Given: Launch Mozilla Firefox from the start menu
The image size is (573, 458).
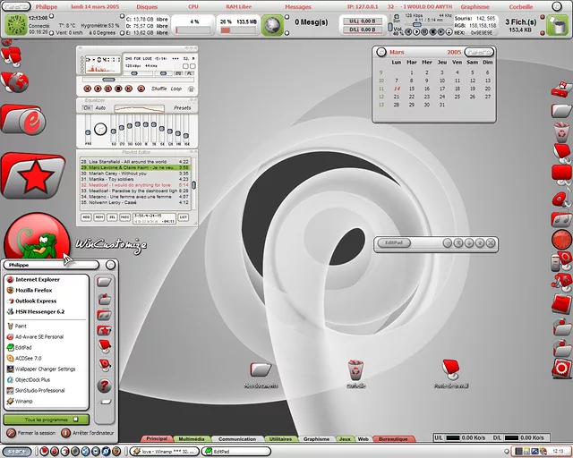Looking at the screenshot, I should 34,291.
